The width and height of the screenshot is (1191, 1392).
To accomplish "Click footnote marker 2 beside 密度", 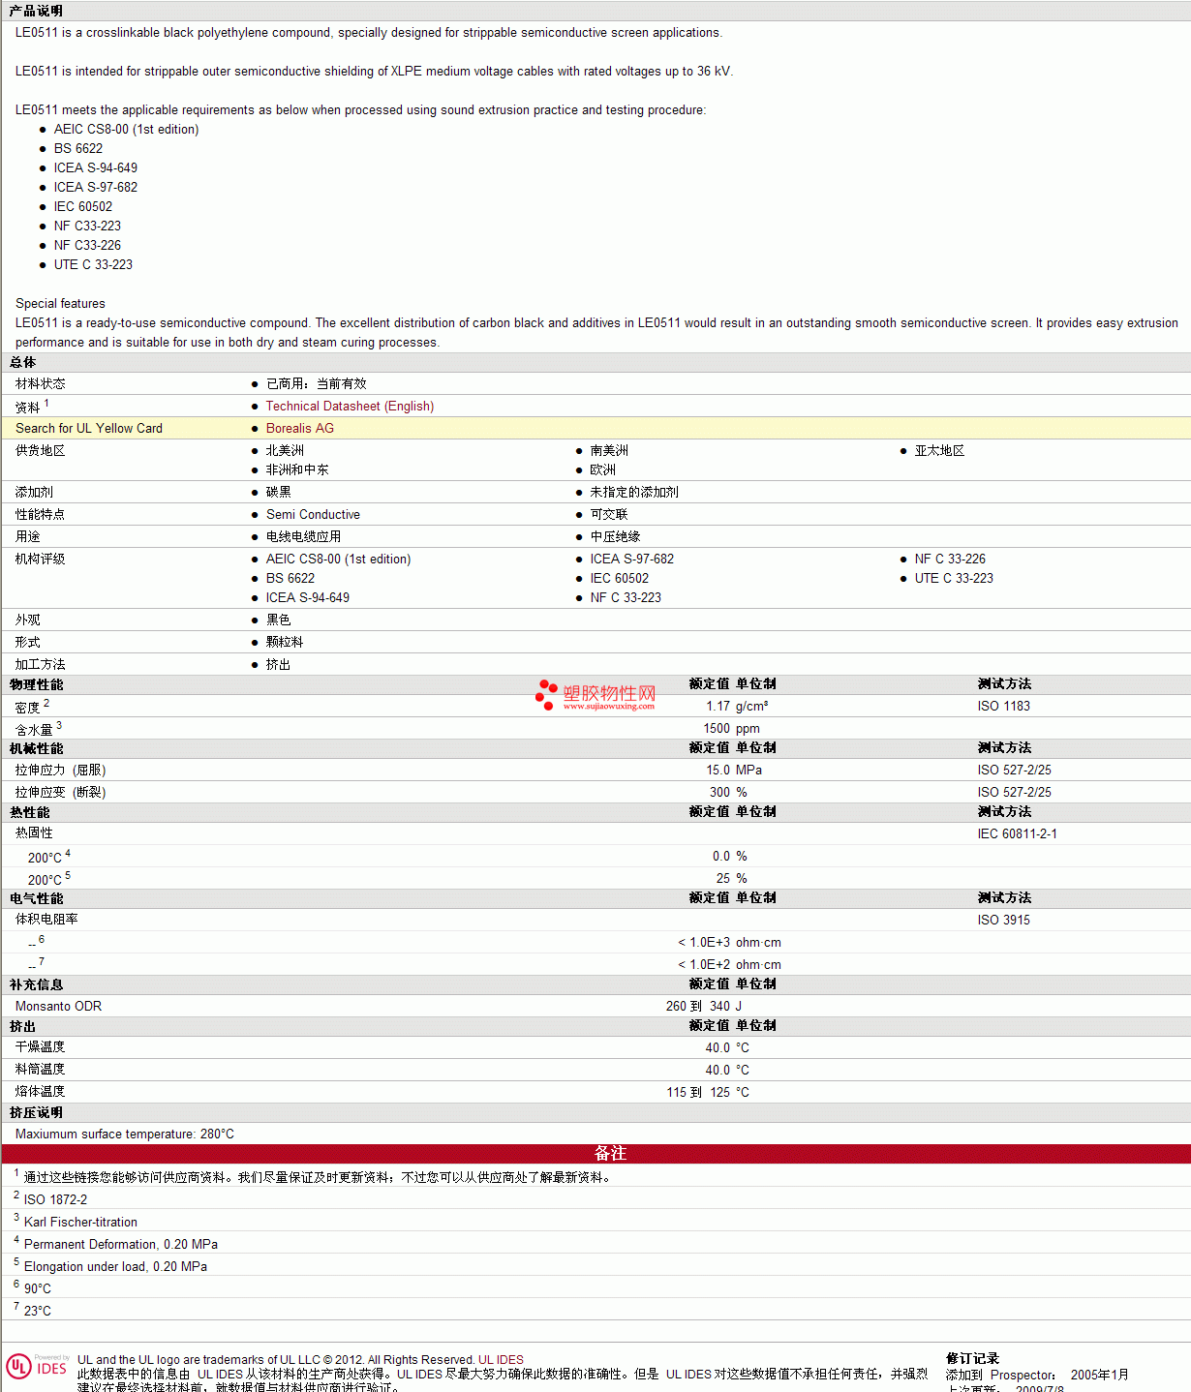I will pos(46,703).
